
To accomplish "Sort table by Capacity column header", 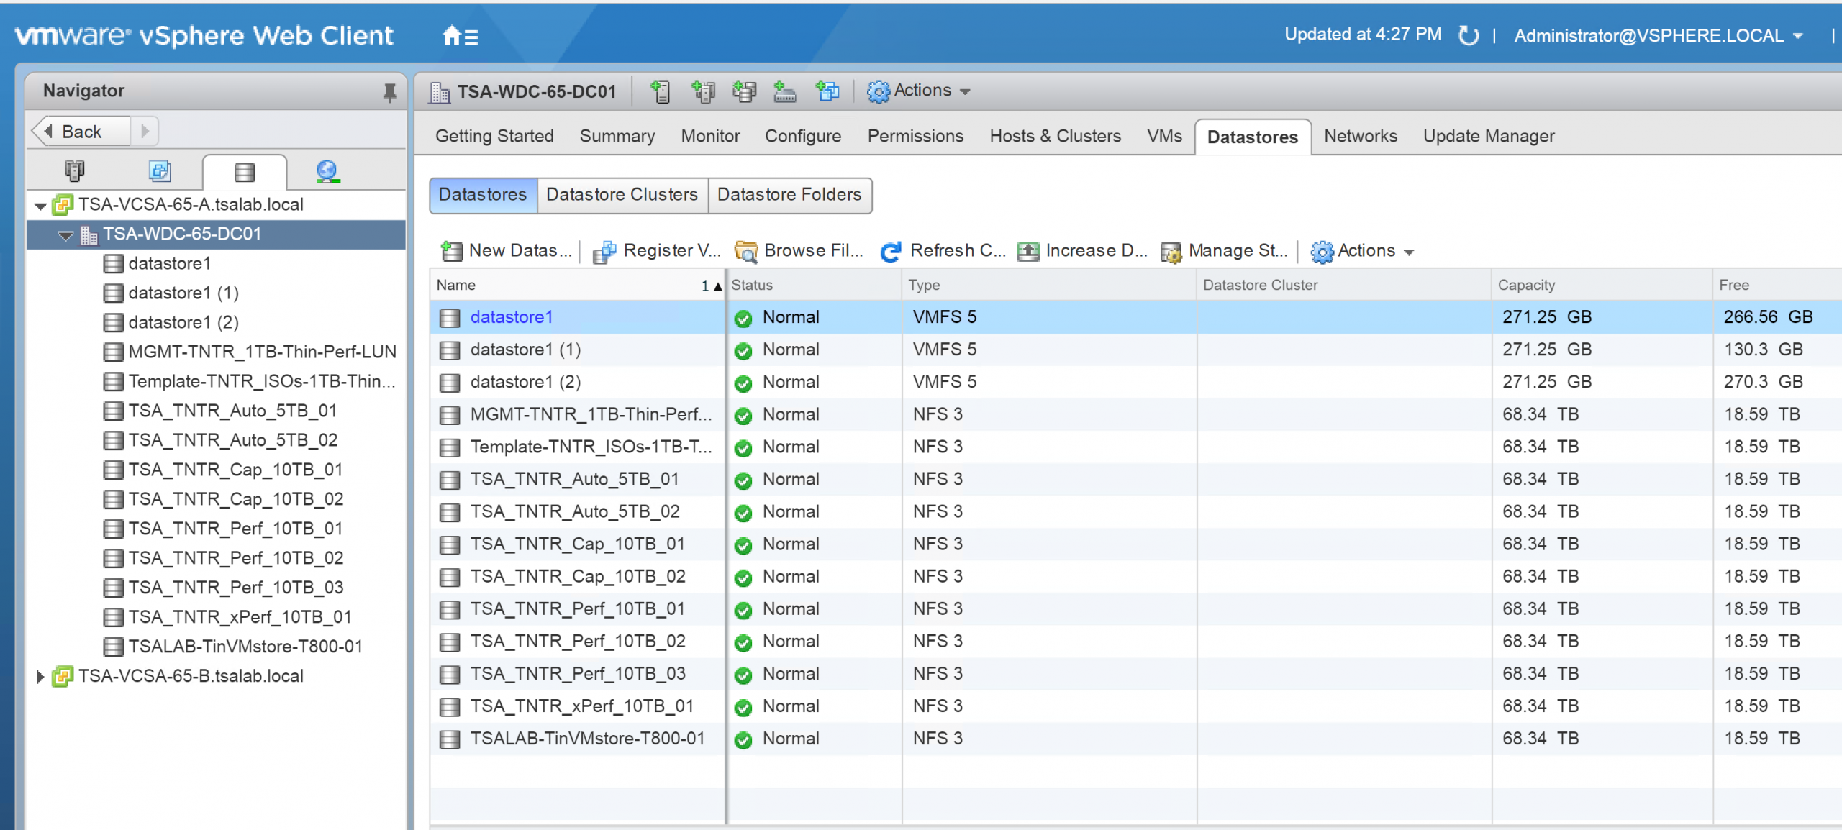I will 1526,285.
